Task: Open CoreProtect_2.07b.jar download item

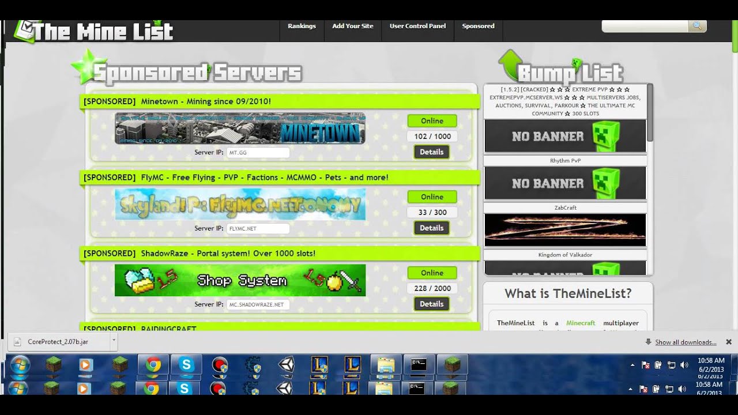Action: 60,341
